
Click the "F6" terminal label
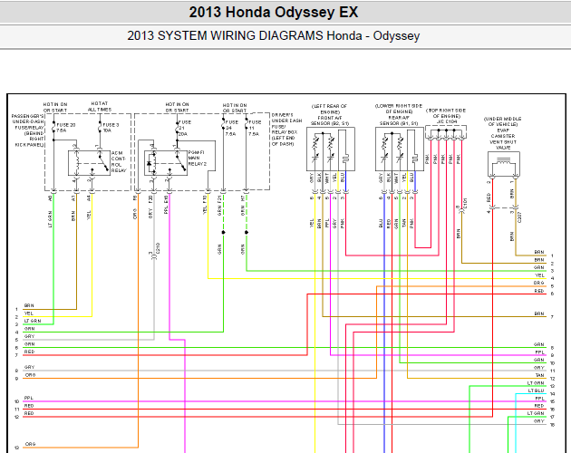(x=134, y=198)
